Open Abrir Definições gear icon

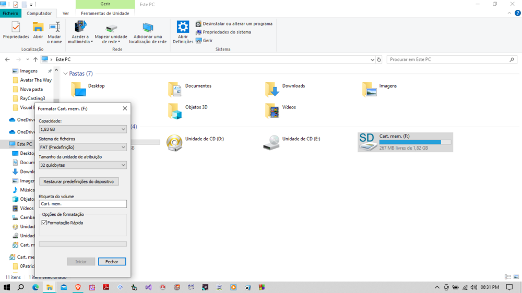click(183, 32)
